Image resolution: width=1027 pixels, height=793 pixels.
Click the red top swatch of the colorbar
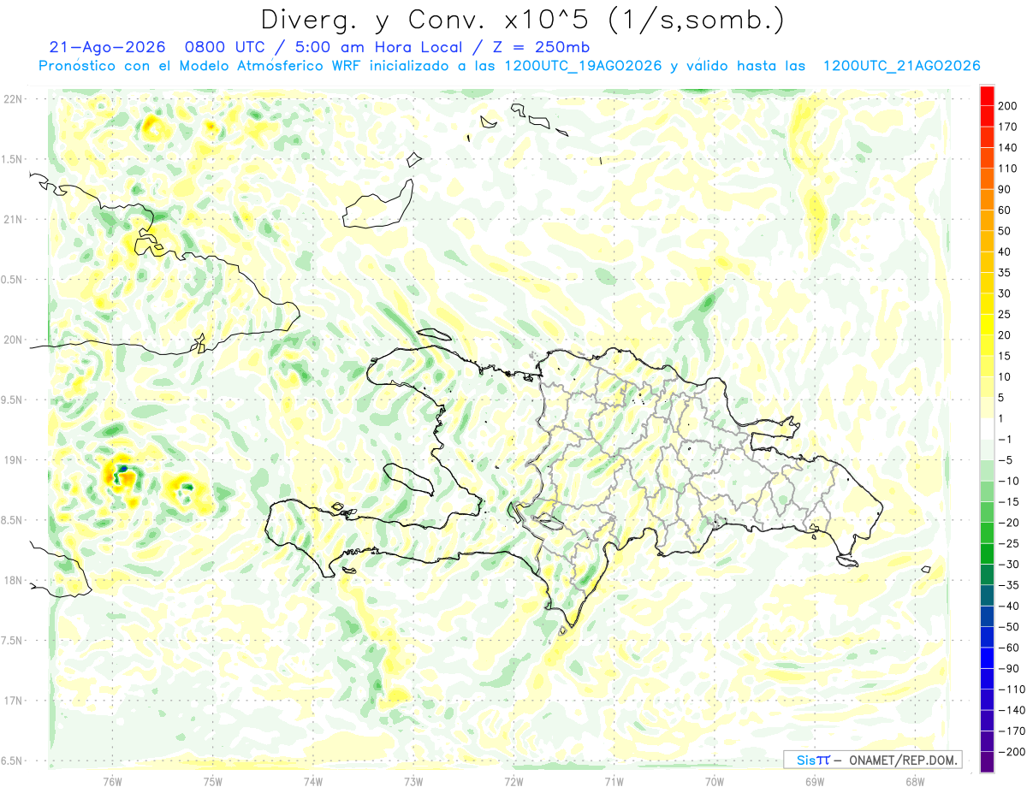click(x=987, y=95)
